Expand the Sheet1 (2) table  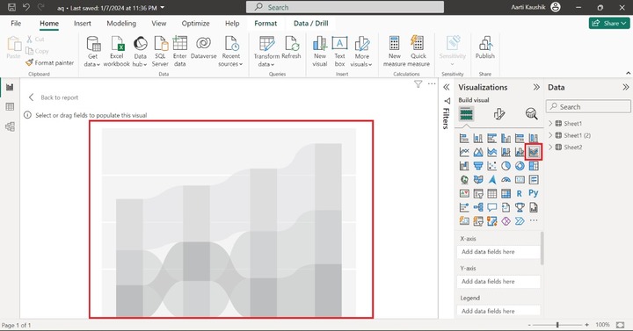pyautogui.click(x=550, y=135)
